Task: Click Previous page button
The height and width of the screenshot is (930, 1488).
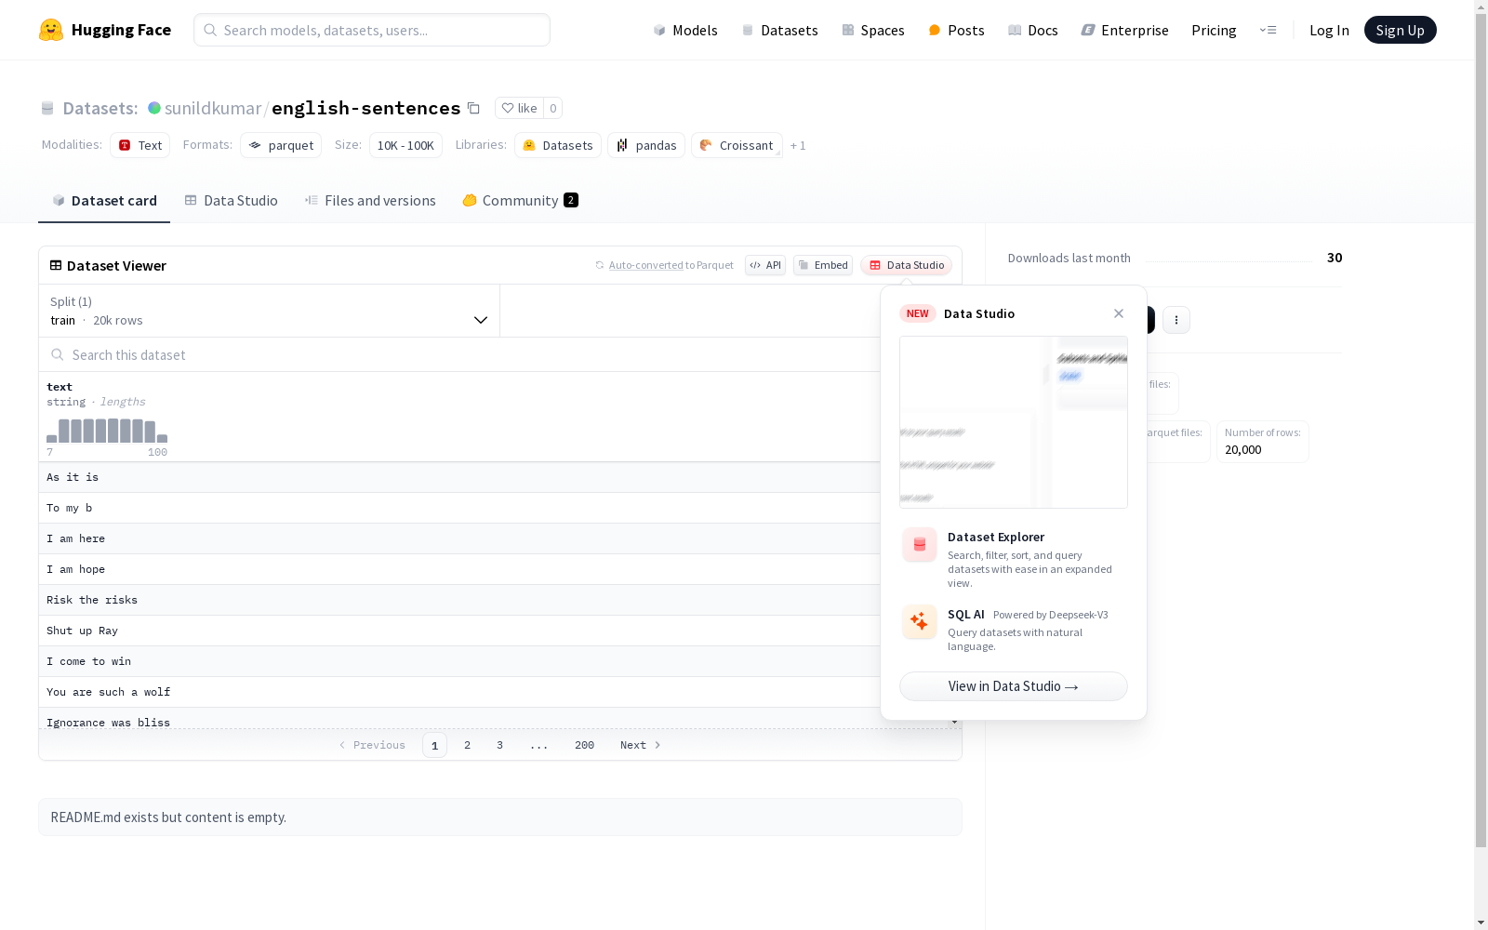Action: [x=371, y=745]
